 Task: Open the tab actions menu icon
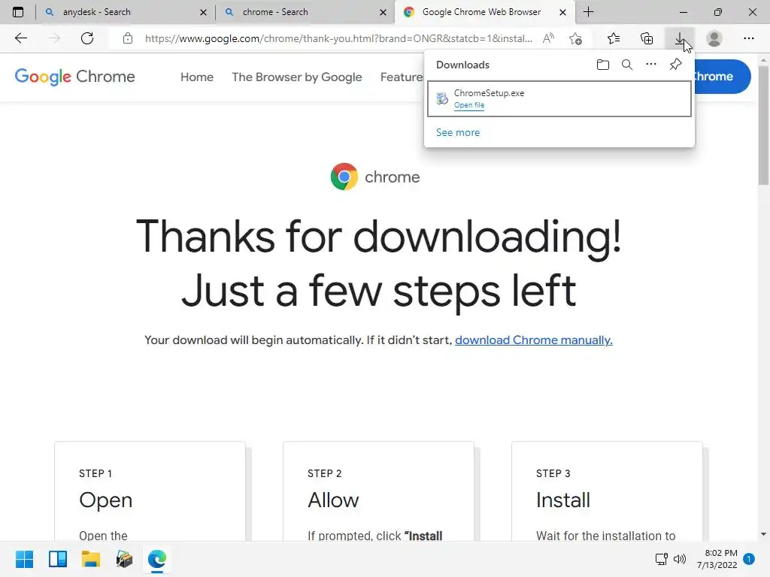pyautogui.click(x=18, y=12)
